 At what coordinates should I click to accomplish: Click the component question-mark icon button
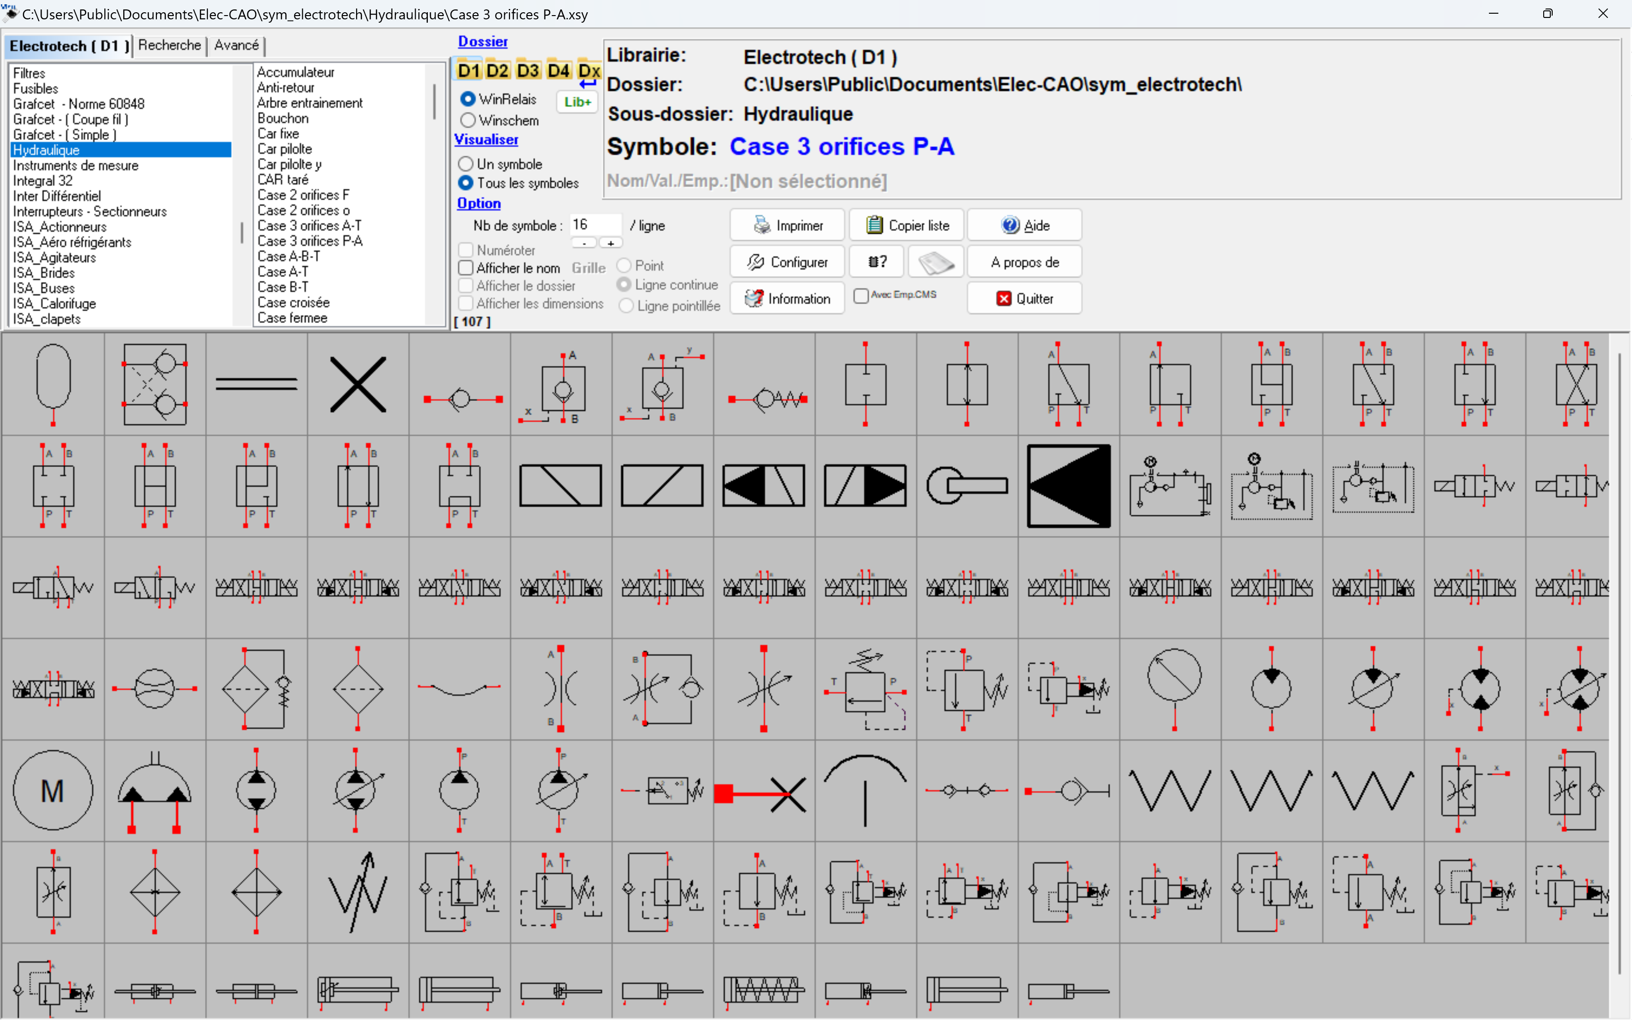click(x=876, y=262)
